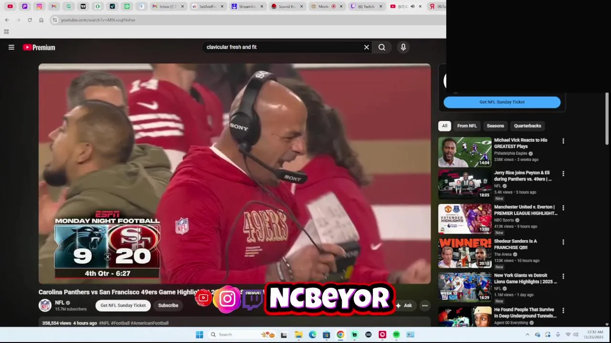Switch to the pinned Instagram tab
The height and width of the screenshot is (343, 611).
click(39, 6)
